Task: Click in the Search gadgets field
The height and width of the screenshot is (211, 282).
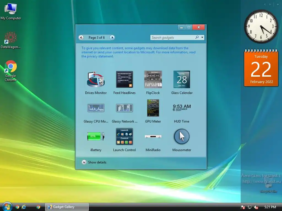Action: tap(172, 37)
